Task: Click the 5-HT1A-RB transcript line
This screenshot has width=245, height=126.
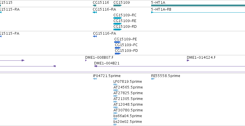Action: [x=198, y=12]
